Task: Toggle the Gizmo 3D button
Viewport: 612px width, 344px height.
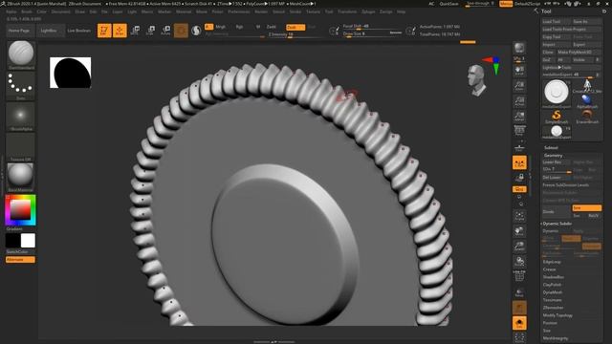Action: pyautogui.click(x=181, y=31)
